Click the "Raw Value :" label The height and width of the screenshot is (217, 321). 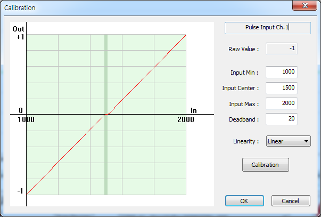point(243,49)
